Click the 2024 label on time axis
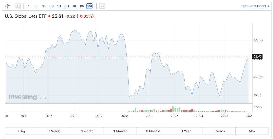 pos(225,116)
